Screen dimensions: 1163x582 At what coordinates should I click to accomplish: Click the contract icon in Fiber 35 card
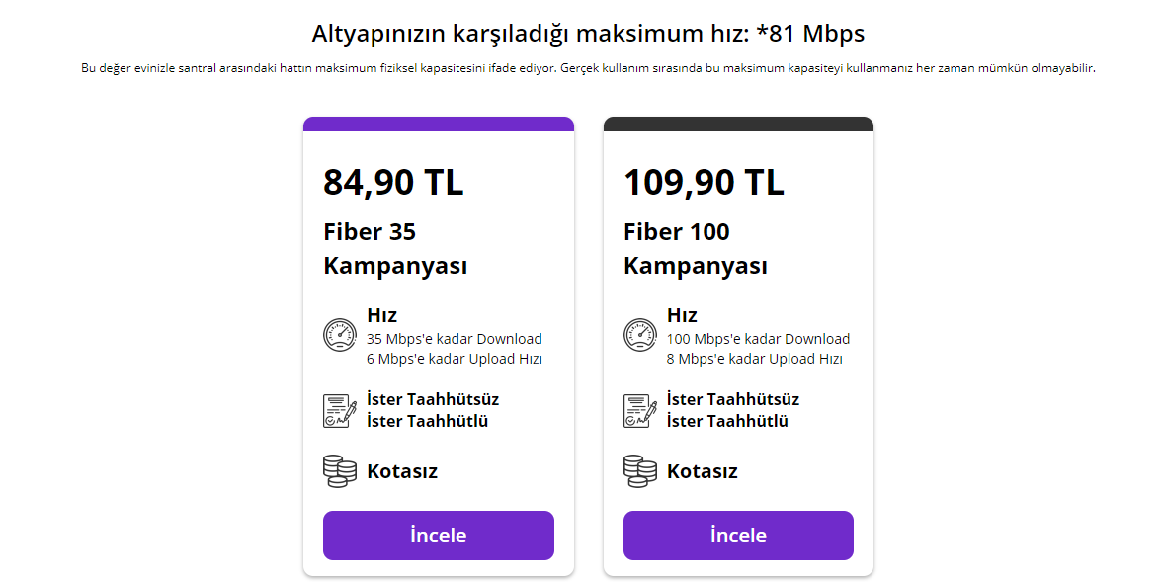pyautogui.click(x=339, y=410)
